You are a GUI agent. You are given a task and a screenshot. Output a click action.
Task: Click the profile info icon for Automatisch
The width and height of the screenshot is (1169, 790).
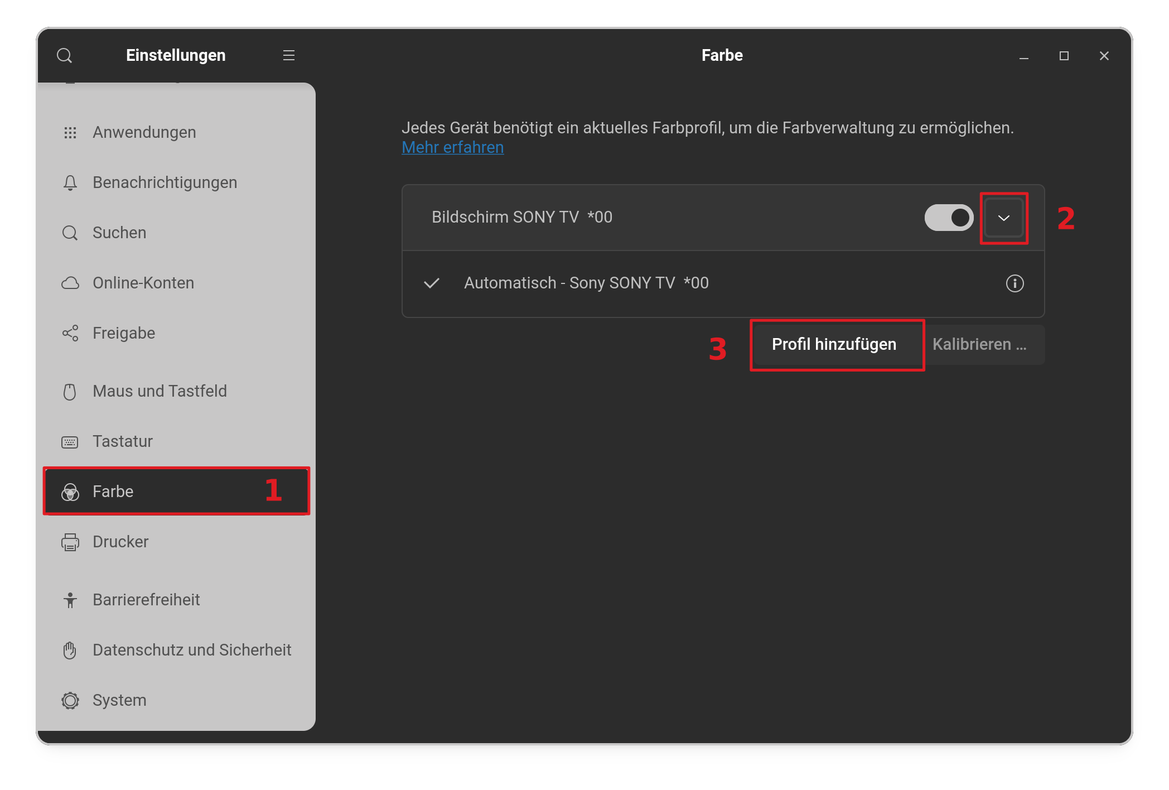click(x=1015, y=283)
